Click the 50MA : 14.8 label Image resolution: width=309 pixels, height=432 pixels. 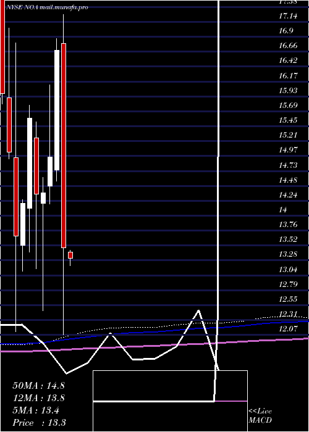coord(38,386)
